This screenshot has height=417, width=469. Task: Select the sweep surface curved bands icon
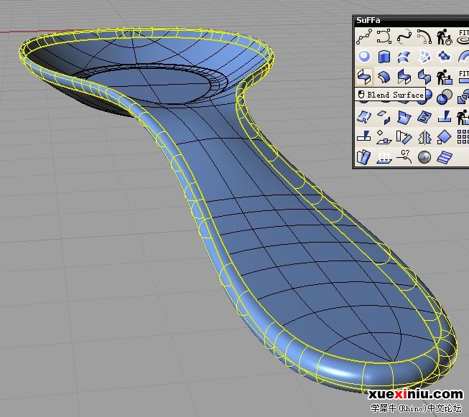pyautogui.click(x=404, y=57)
